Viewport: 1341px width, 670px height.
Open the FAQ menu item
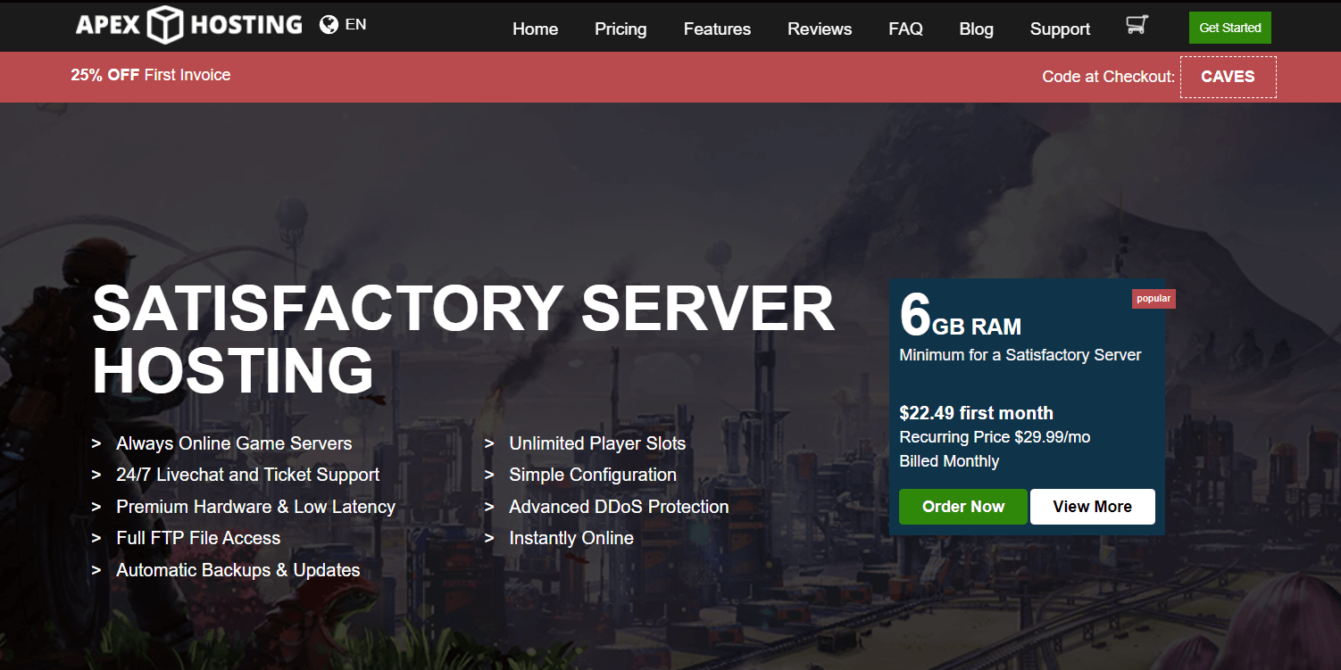(x=905, y=29)
